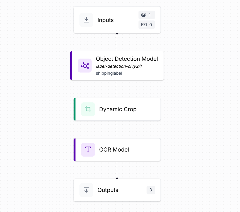Click the Dynamic Crop crop icon
The height and width of the screenshot is (212, 240).
(x=88, y=109)
